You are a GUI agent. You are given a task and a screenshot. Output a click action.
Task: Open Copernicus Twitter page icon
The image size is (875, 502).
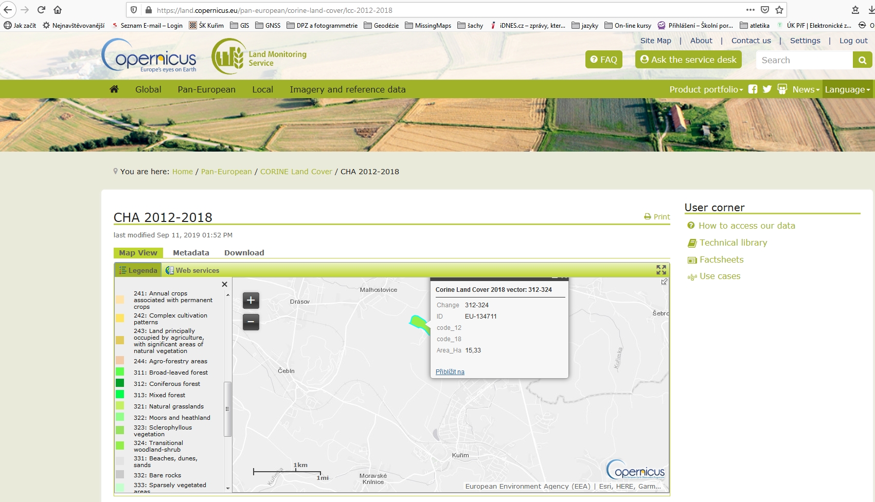point(767,89)
